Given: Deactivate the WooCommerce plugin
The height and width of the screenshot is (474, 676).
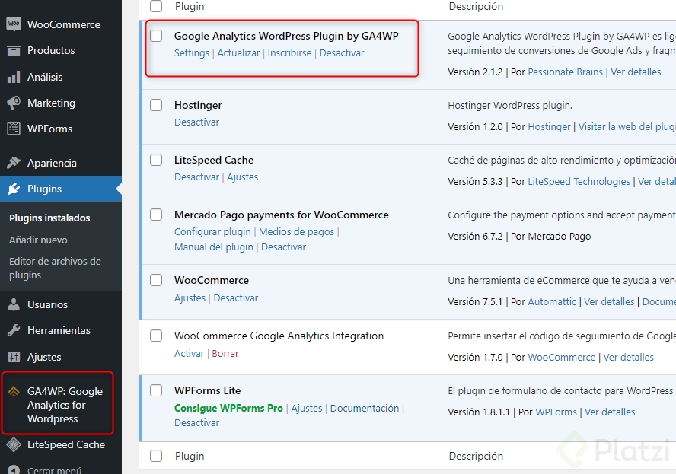Looking at the screenshot, I should pyautogui.click(x=236, y=297).
